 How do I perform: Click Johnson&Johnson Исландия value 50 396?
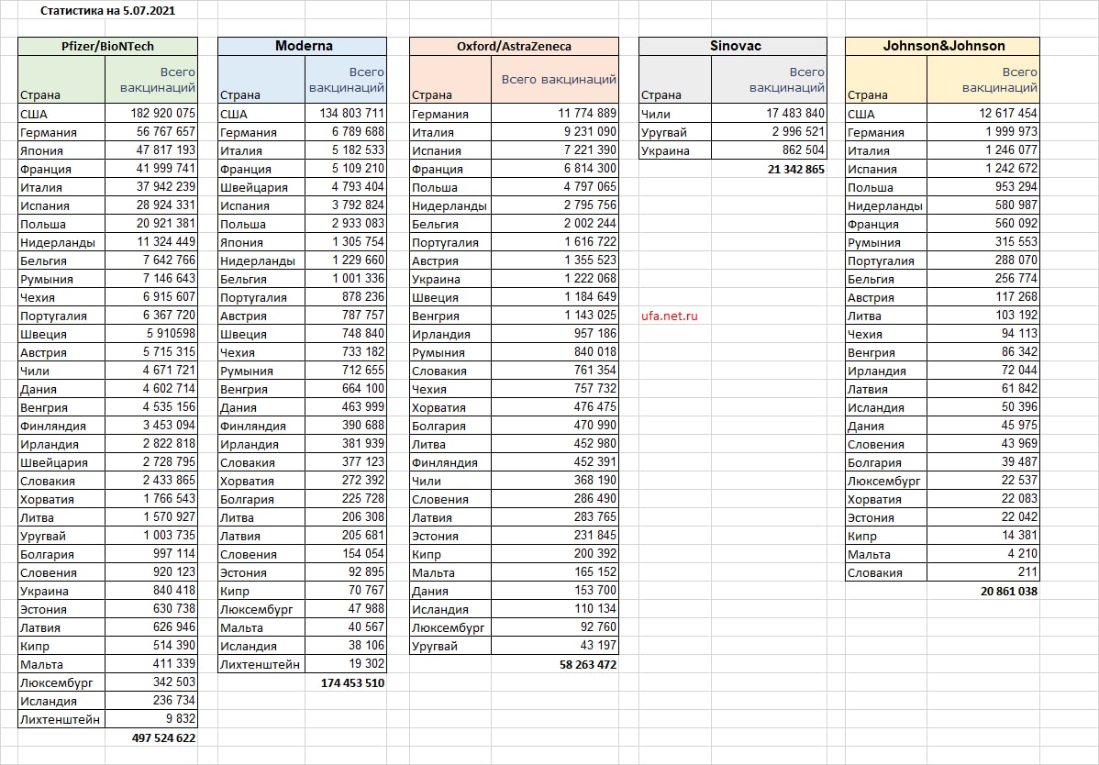(x=983, y=407)
